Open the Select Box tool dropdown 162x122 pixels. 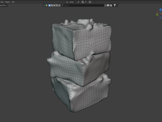pyautogui.click(x=3, y=5)
